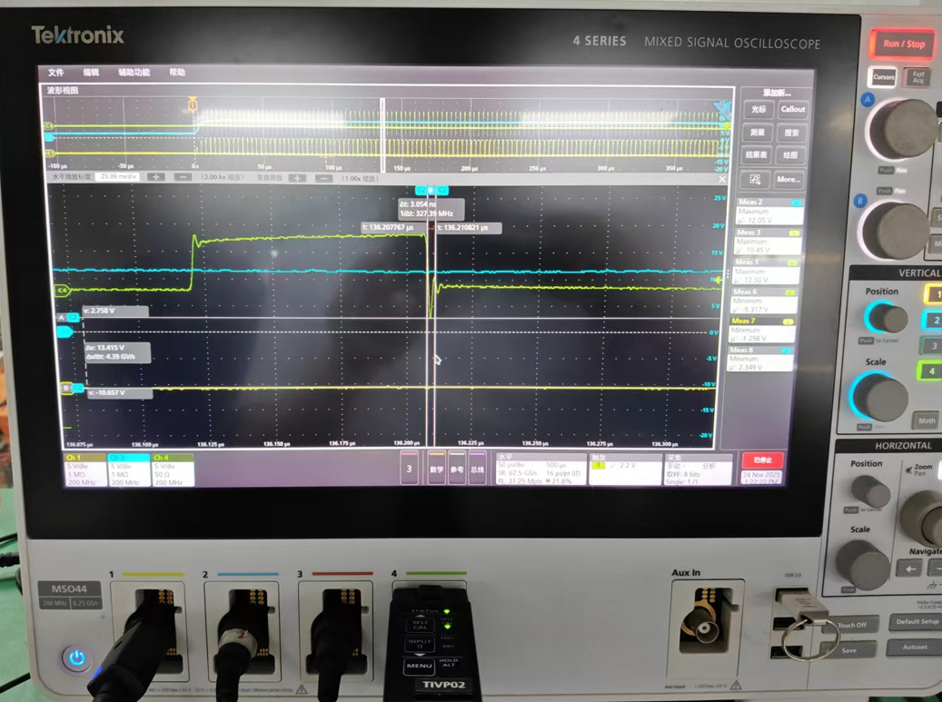Open the 辅助功能 (Utility) menu
Image resolution: width=942 pixels, height=702 pixels.
coord(134,72)
